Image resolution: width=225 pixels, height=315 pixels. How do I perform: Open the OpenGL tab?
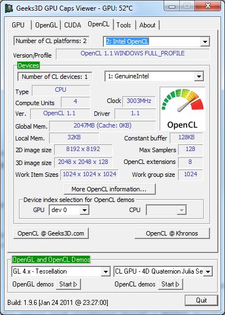[46, 25]
